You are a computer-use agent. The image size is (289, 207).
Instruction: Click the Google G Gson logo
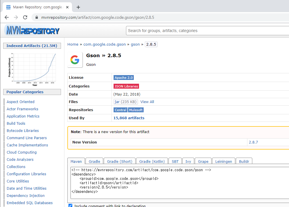75,60
